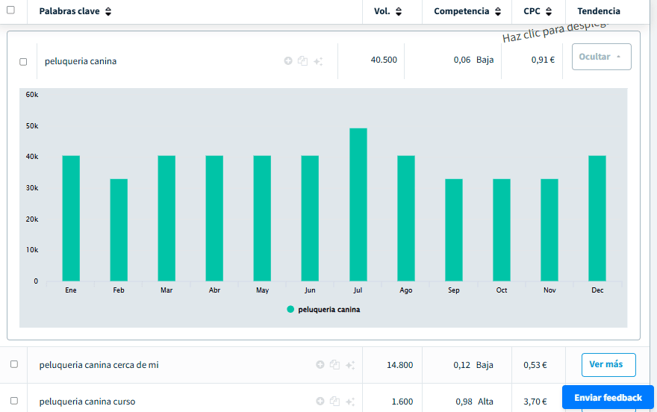Click the AI sparkle icon for 'peluqueria canina'

(318, 61)
